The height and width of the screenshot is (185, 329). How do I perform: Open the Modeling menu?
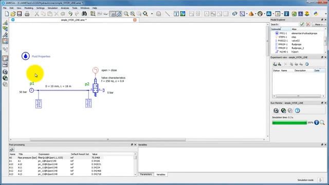29,8
